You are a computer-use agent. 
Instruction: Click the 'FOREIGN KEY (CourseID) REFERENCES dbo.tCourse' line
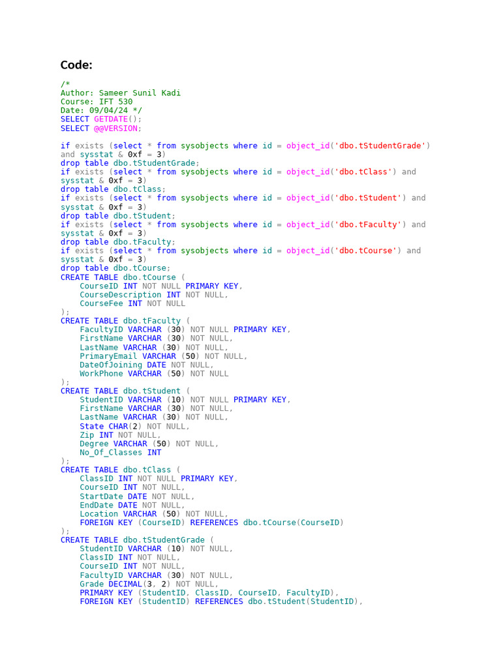pyautogui.click(x=212, y=523)
